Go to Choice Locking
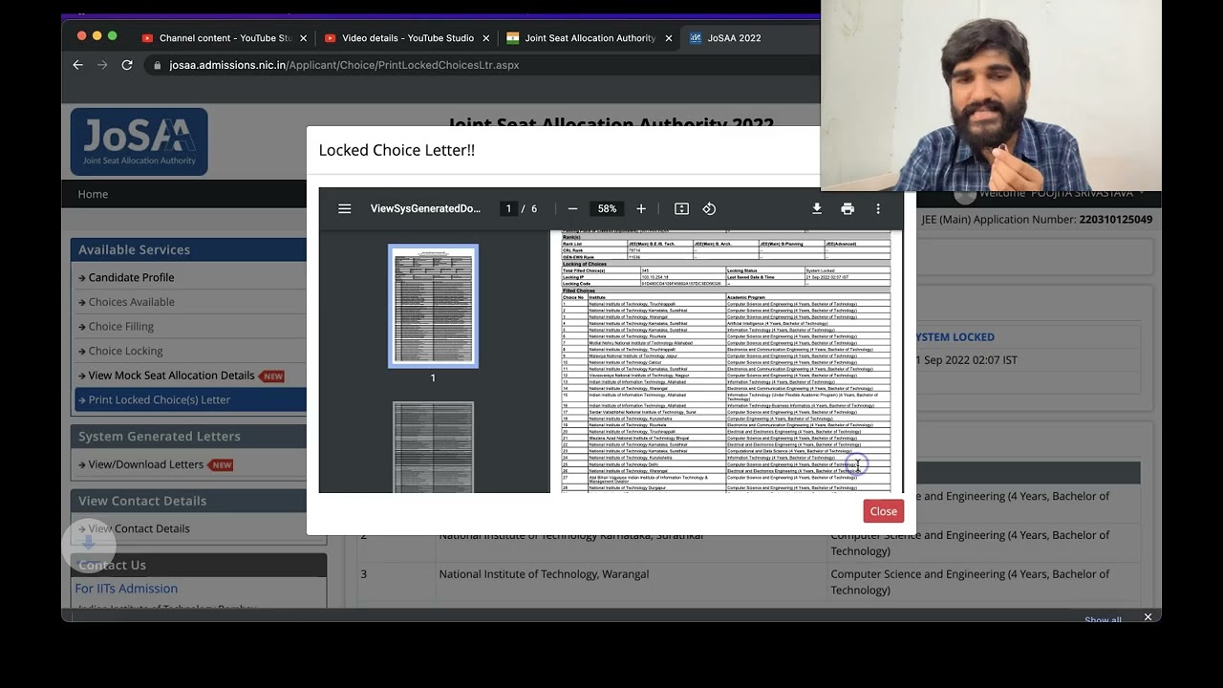The width and height of the screenshot is (1223, 688). pyautogui.click(x=125, y=351)
